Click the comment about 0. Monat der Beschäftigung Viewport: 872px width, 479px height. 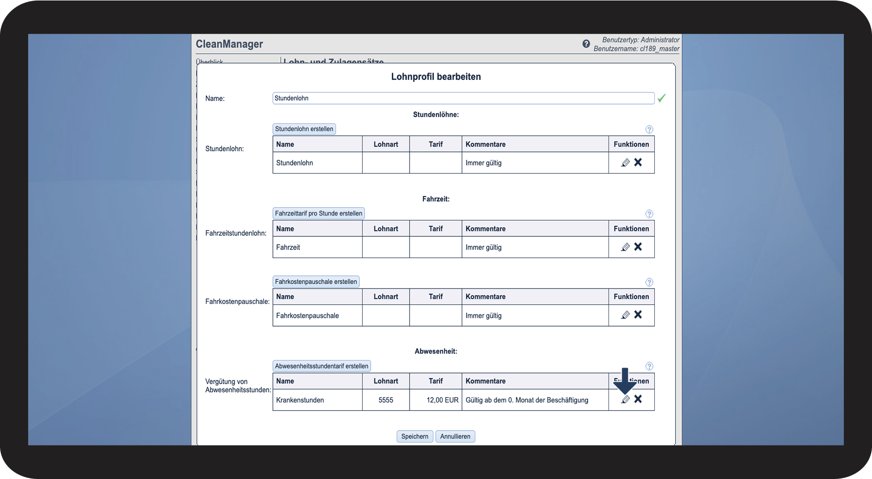(527, 400)
